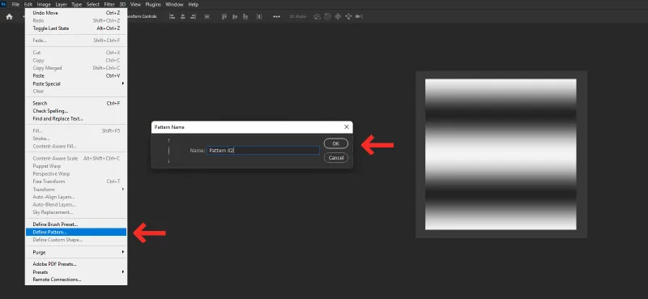
Task: Click the Home icon in options bar
Action: 9,16
